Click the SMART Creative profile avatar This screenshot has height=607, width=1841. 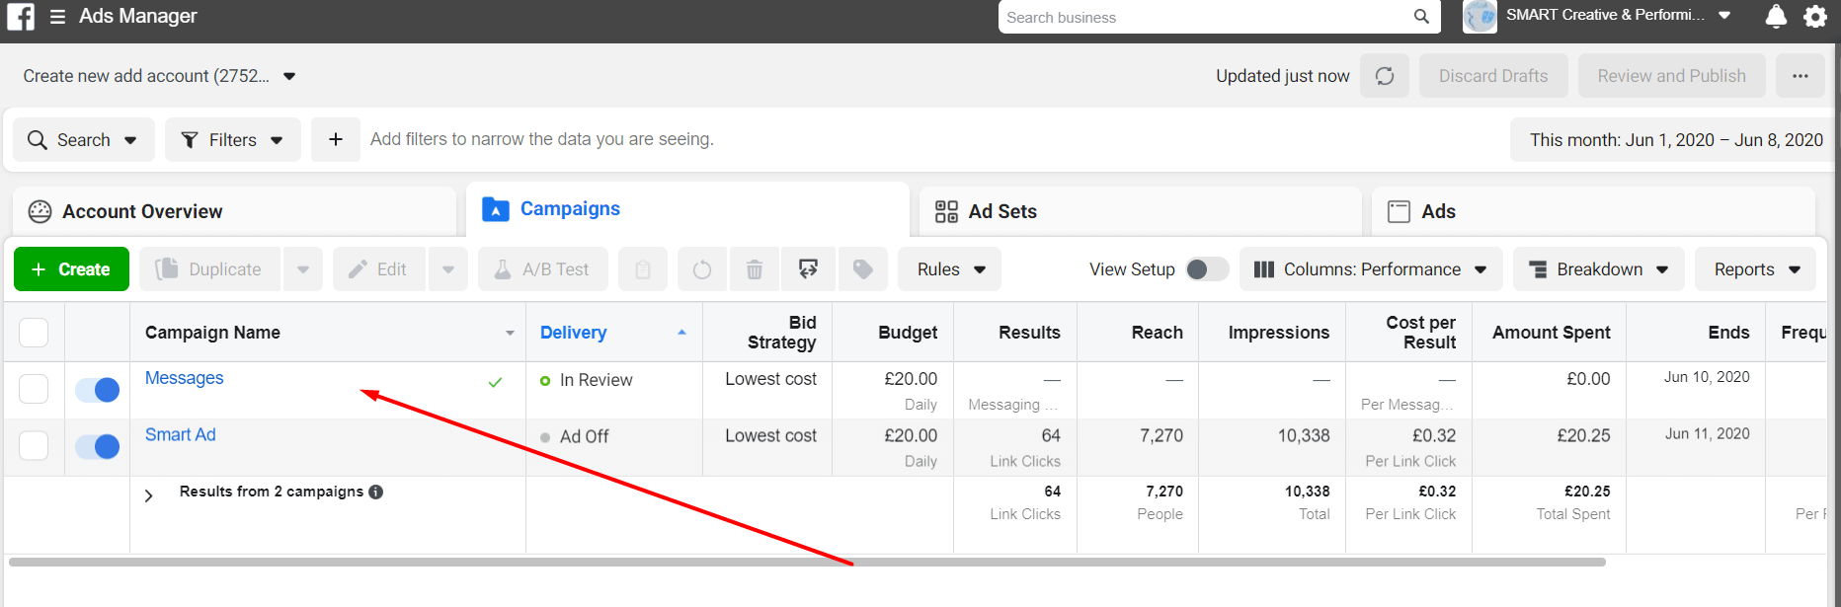1480,17
